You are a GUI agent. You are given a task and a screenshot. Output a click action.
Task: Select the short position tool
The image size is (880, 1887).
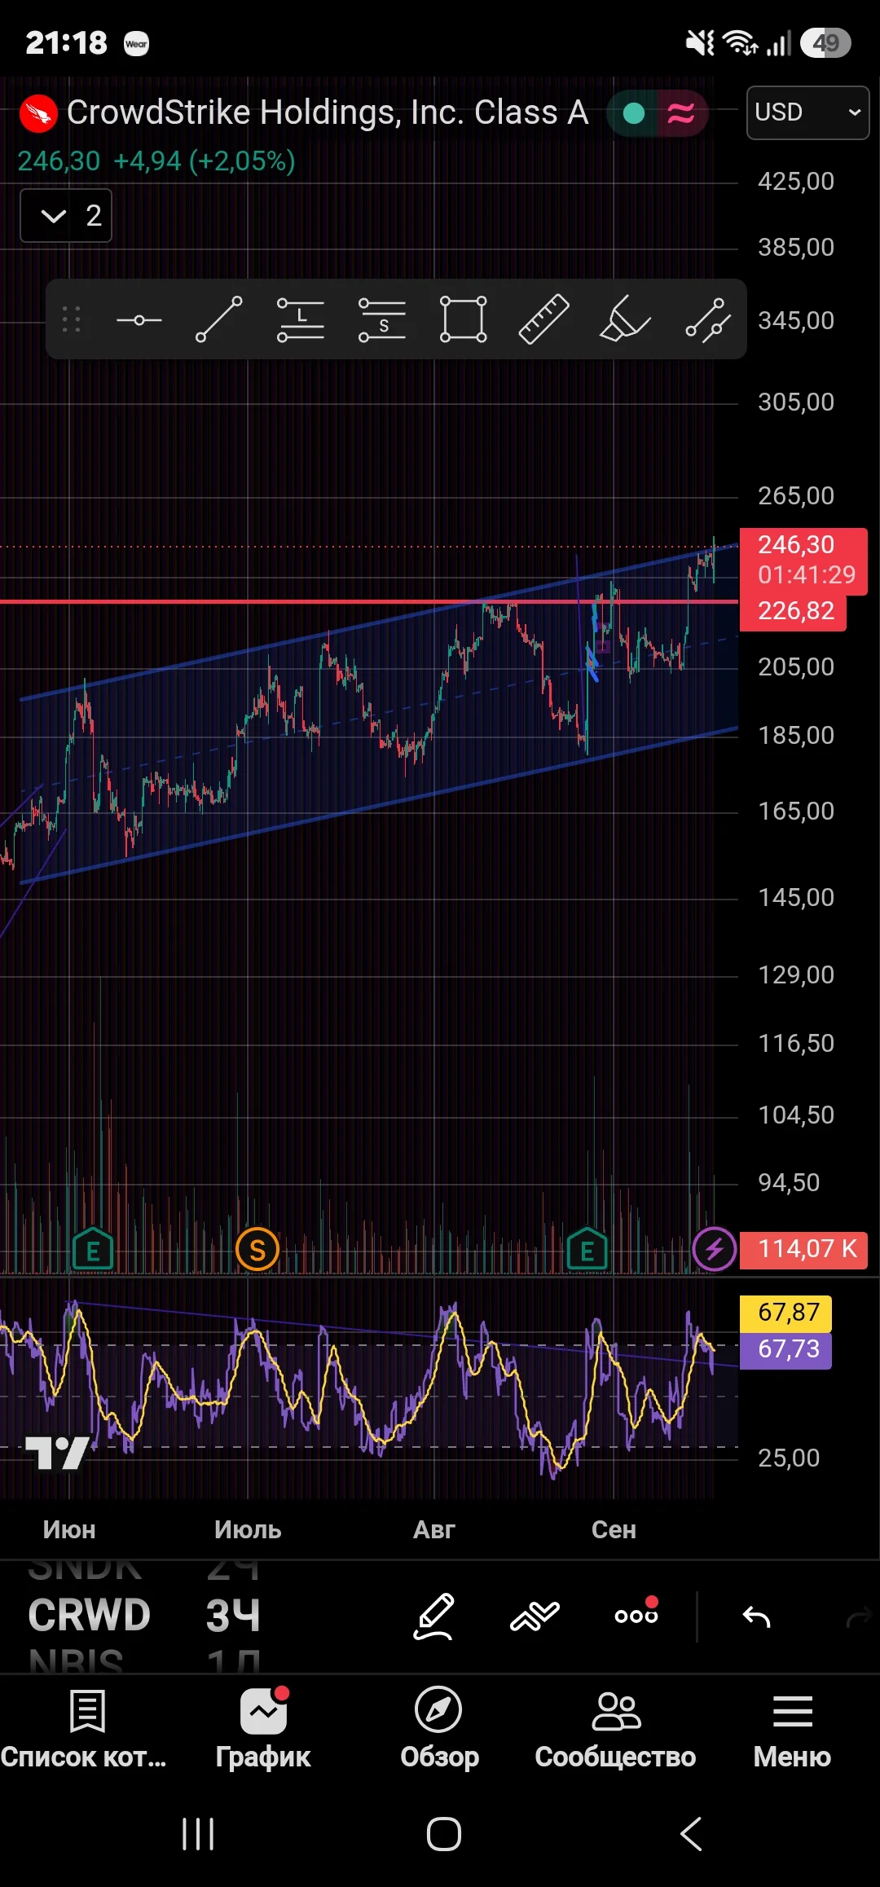pyautogui.click(x=382, y=319)
